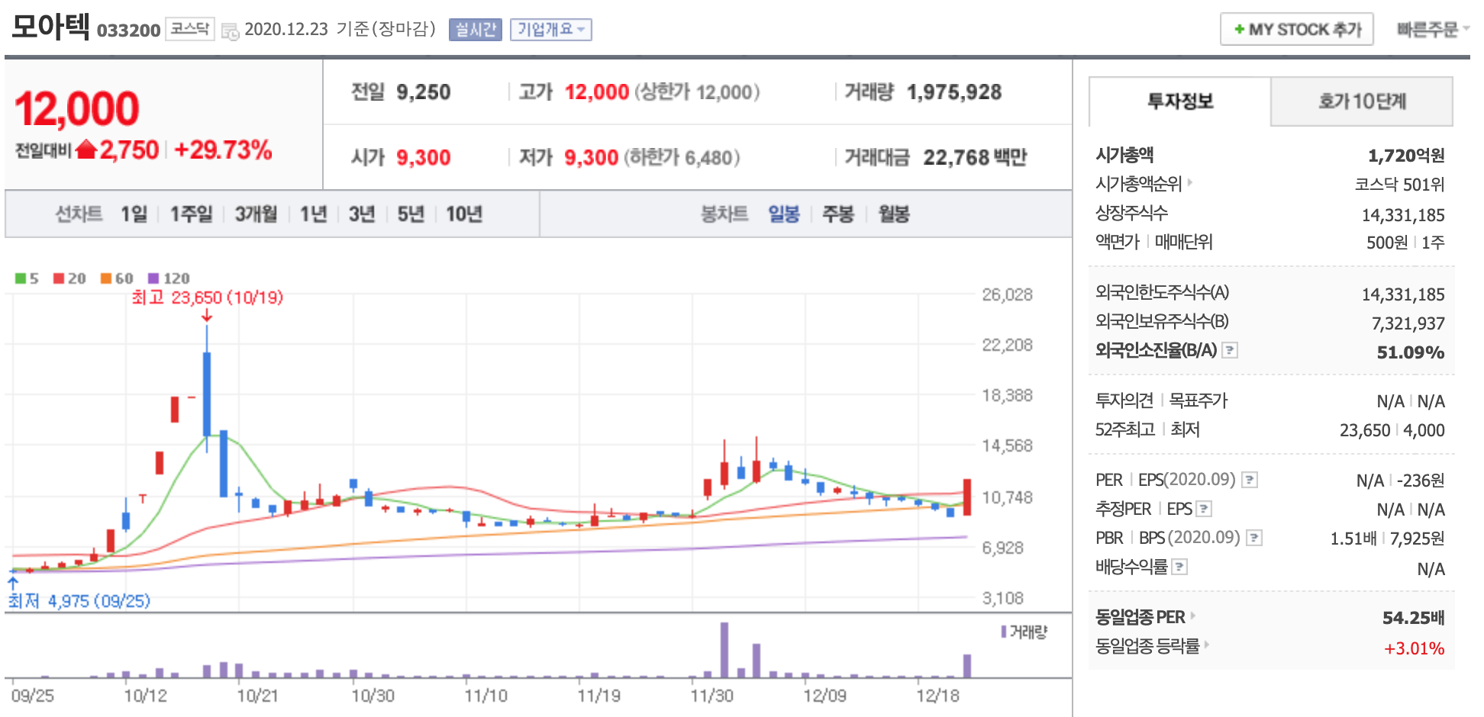This screenshot has width=1484, height=717.
Task: Click the red up-arrow price change icon
Action: pyautogui.click(x=86, y=149)
